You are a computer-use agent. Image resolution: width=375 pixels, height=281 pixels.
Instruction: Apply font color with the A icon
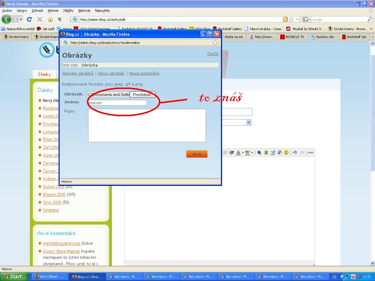[x=238, y=153]
